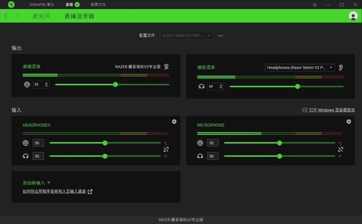Click the HEADPHONES channel label

(x=36, y=125)
